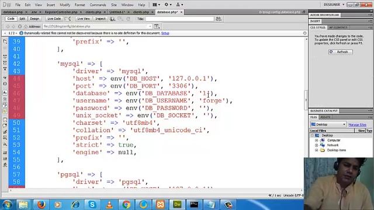Click the Visual aids toolbar icon
Image resolution: width=374 pixels, height=210 pixels.
(120, 19)
